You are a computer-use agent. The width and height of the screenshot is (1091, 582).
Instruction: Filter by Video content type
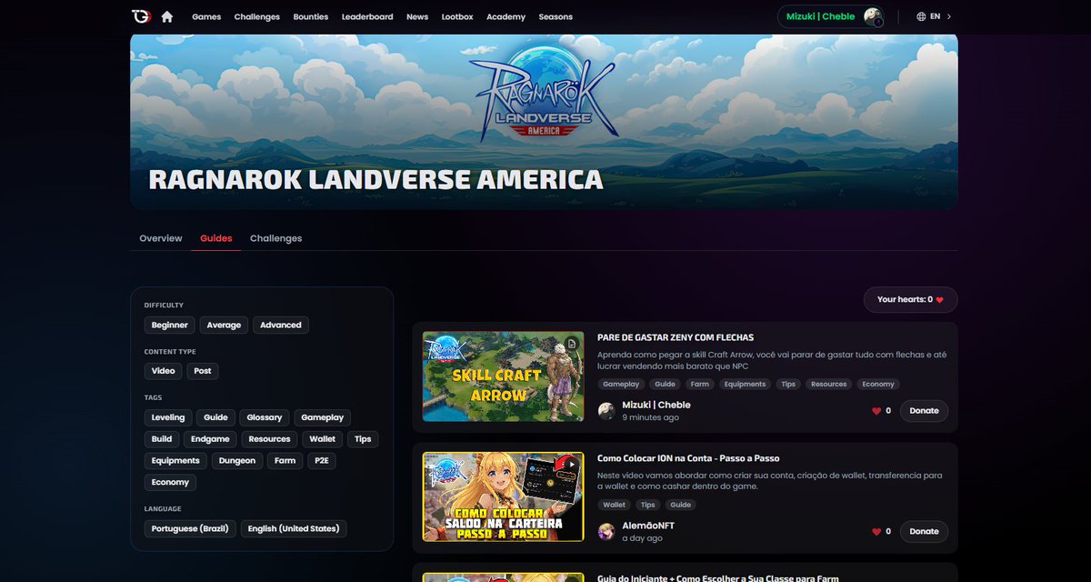(164, 371)
